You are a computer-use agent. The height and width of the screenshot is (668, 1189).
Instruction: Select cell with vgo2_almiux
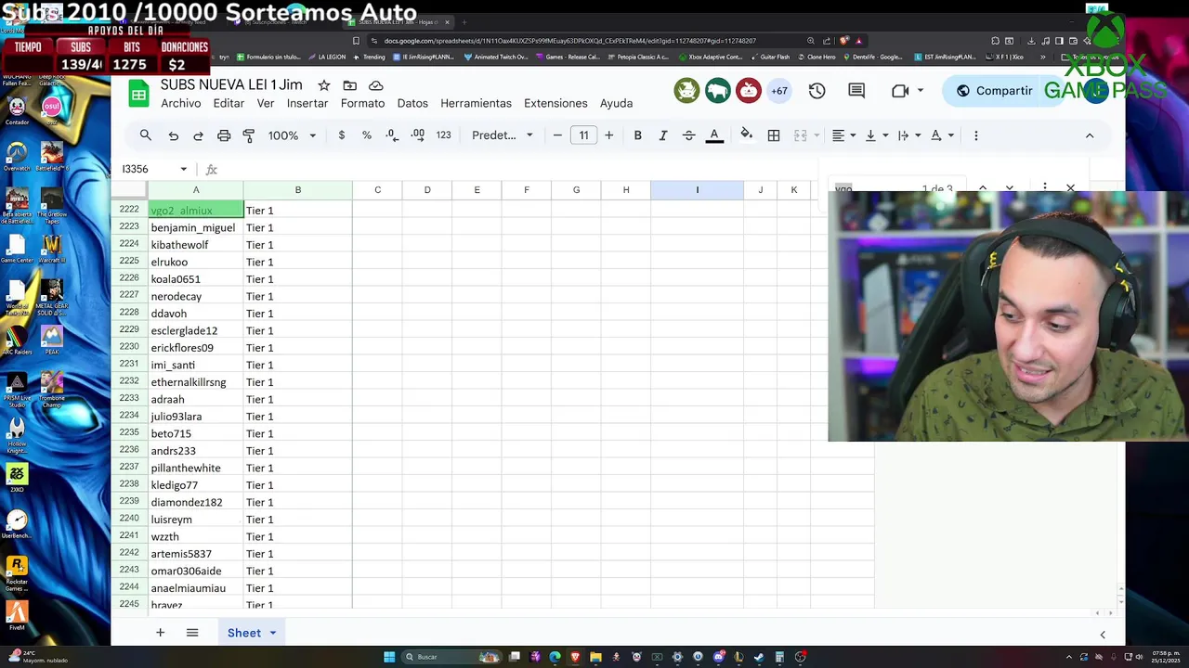[196, 211]
